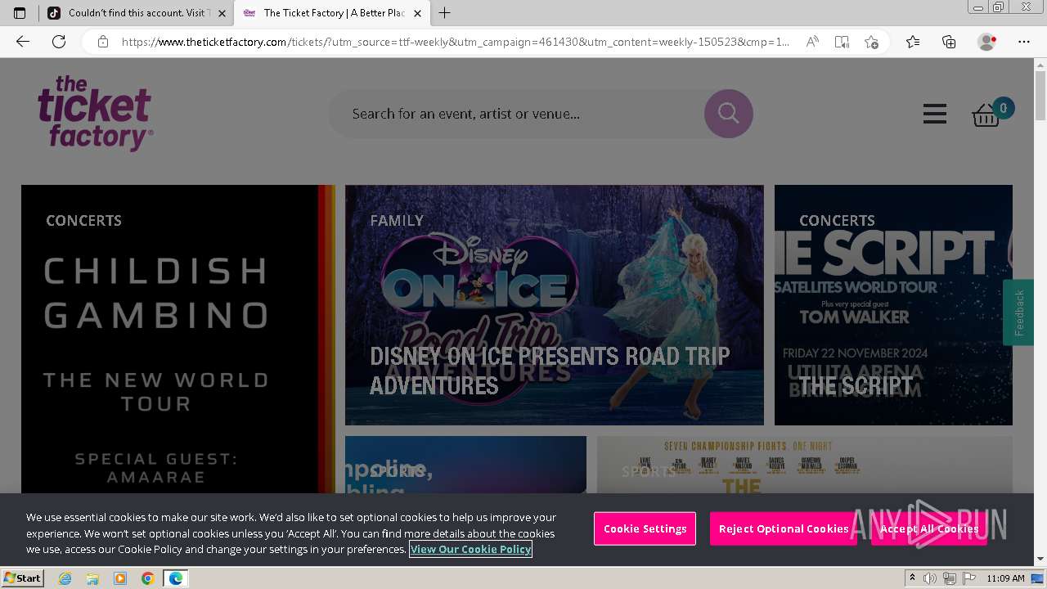
Task: Click the browser Back arrow
Action: coord(23,42)
